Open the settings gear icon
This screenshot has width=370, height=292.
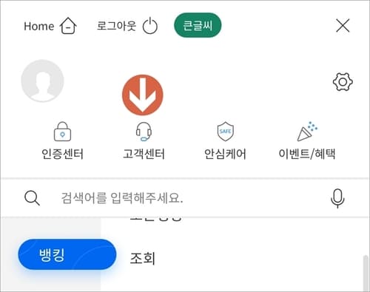coord(343,82)
